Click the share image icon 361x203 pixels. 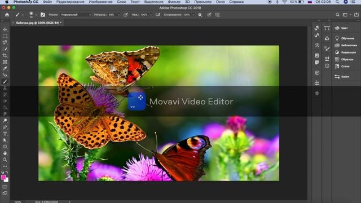point(356,15)
